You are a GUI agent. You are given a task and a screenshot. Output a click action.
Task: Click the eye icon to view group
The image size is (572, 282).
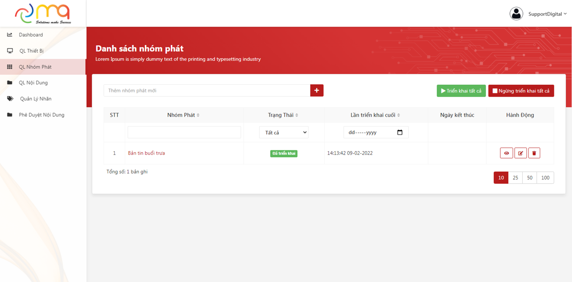tap(506, 153)
